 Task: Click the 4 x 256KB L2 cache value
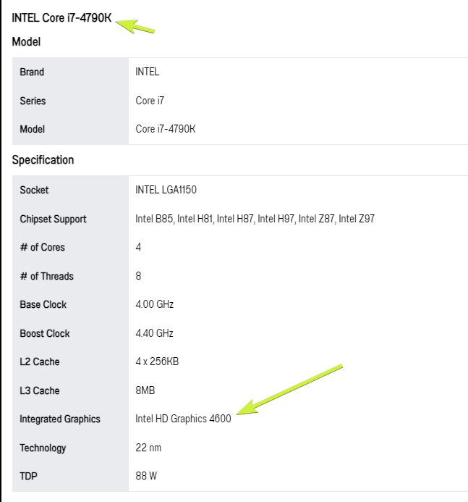(x=157, y=361)
